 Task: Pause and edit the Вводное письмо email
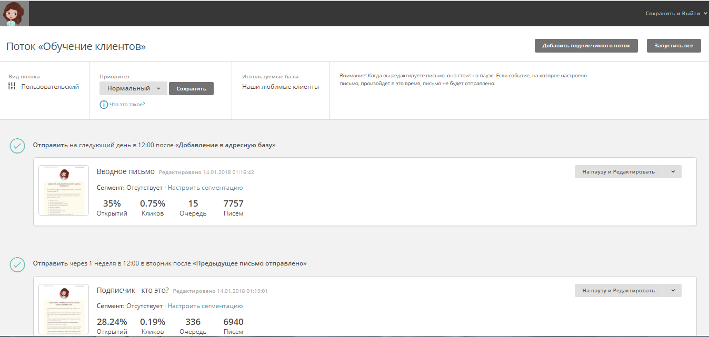pos(618,172)
